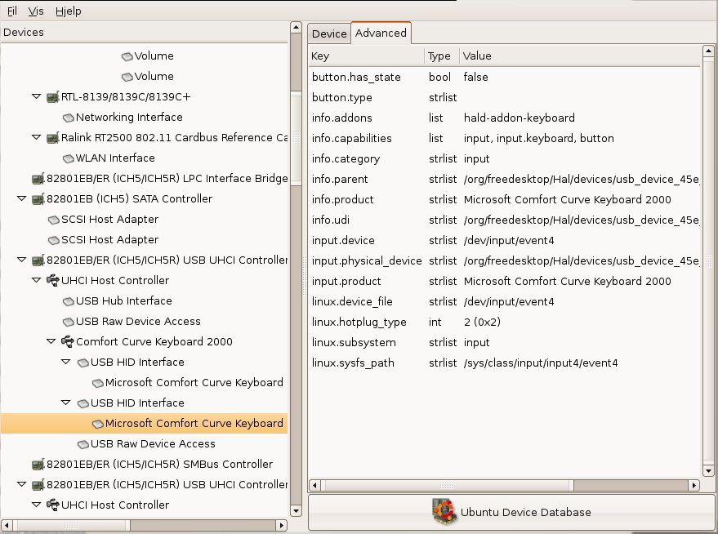Collapse the first USB HID Interface node
Image resolution: width=718 pixels, height=534 pixels.
(65, 362)
